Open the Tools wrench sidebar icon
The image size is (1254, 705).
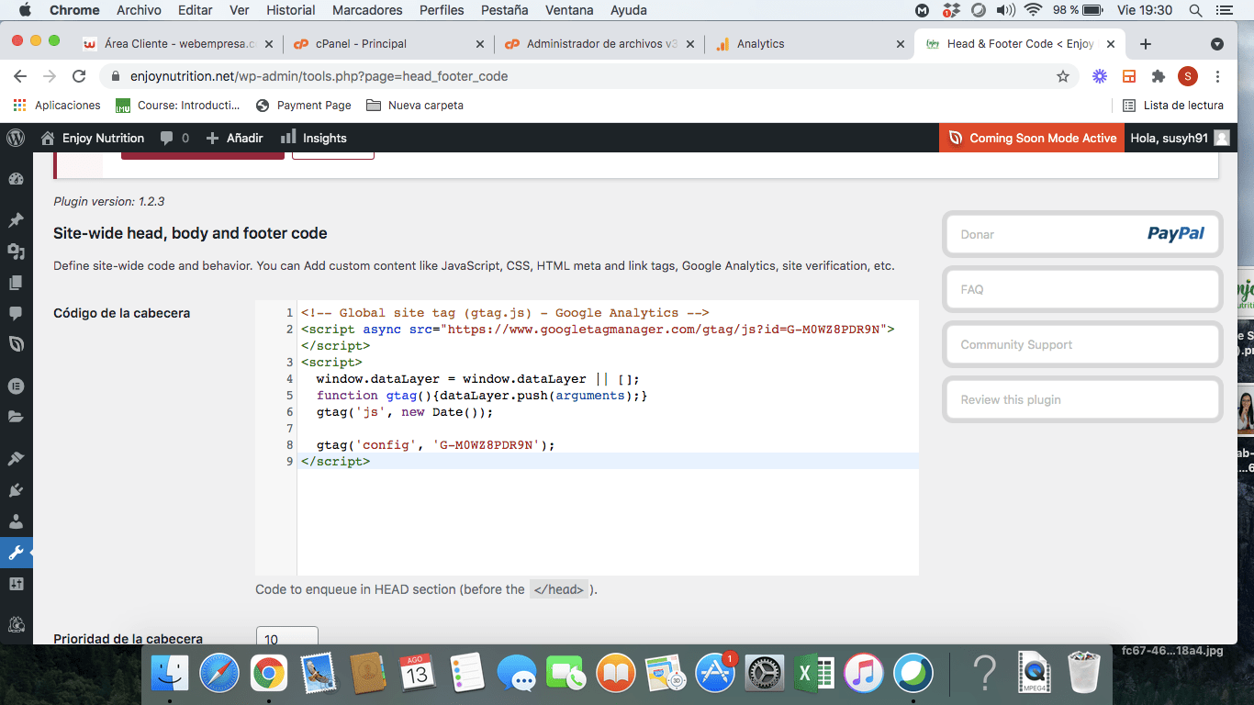[16, 553]
